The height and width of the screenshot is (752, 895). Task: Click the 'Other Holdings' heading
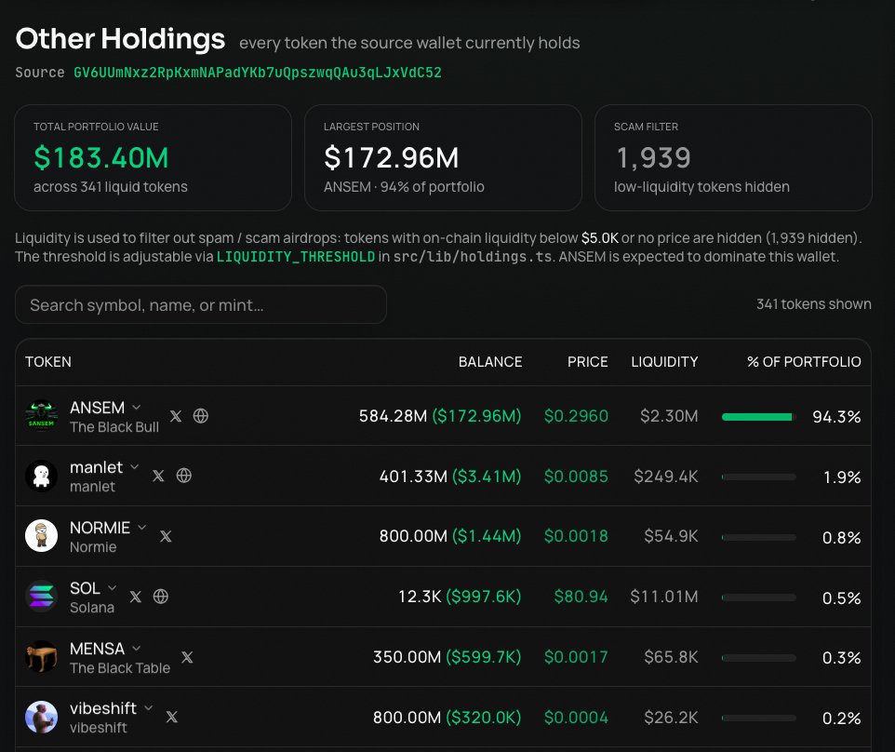click(x=120, y=39)
